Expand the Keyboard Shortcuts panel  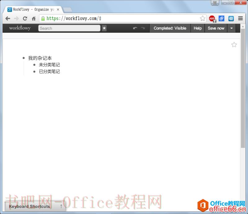pos(35,206)
